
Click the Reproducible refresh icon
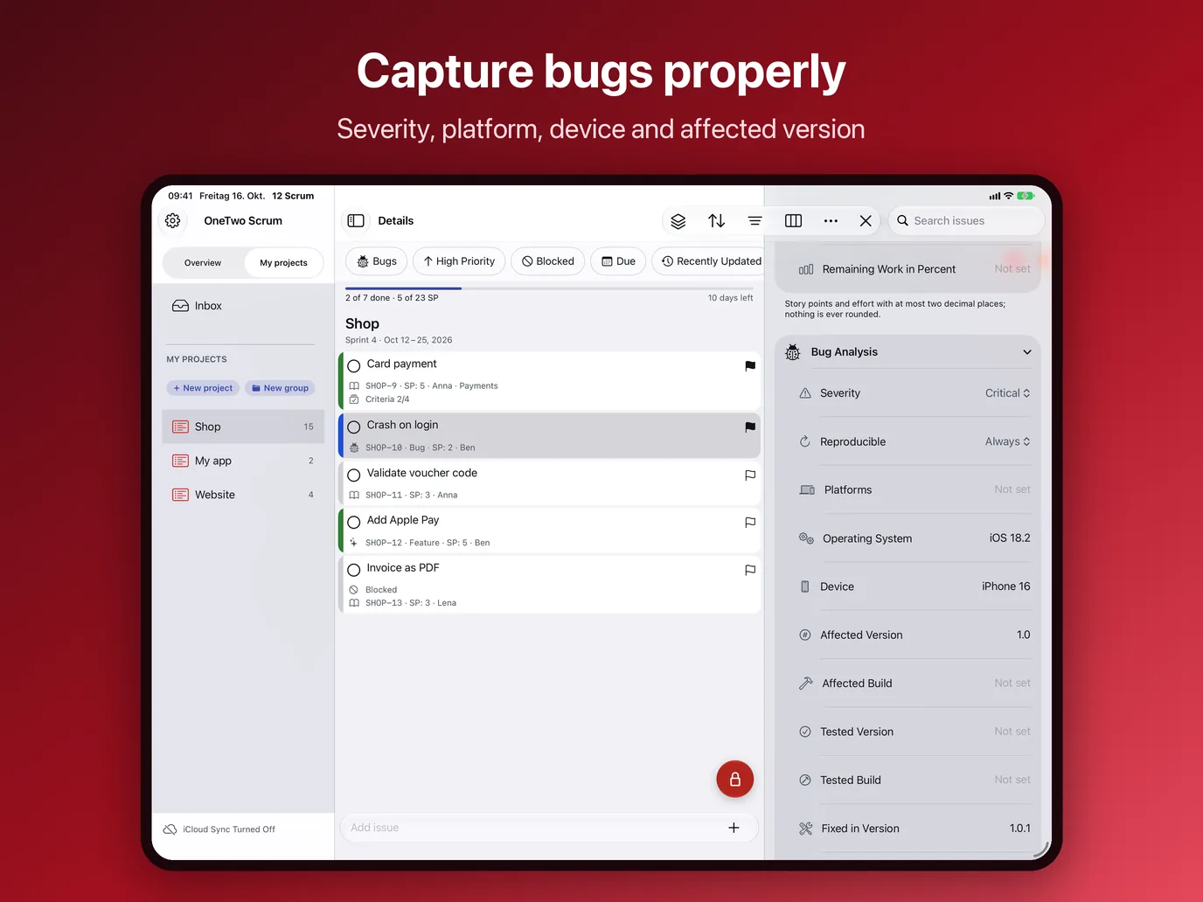click(805, 441)
